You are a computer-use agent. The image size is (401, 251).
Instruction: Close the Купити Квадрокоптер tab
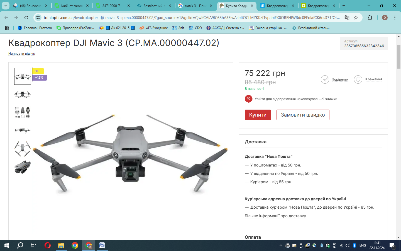[252, 6]
